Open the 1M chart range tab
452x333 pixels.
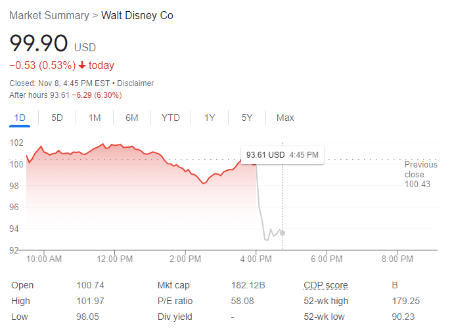95,118
